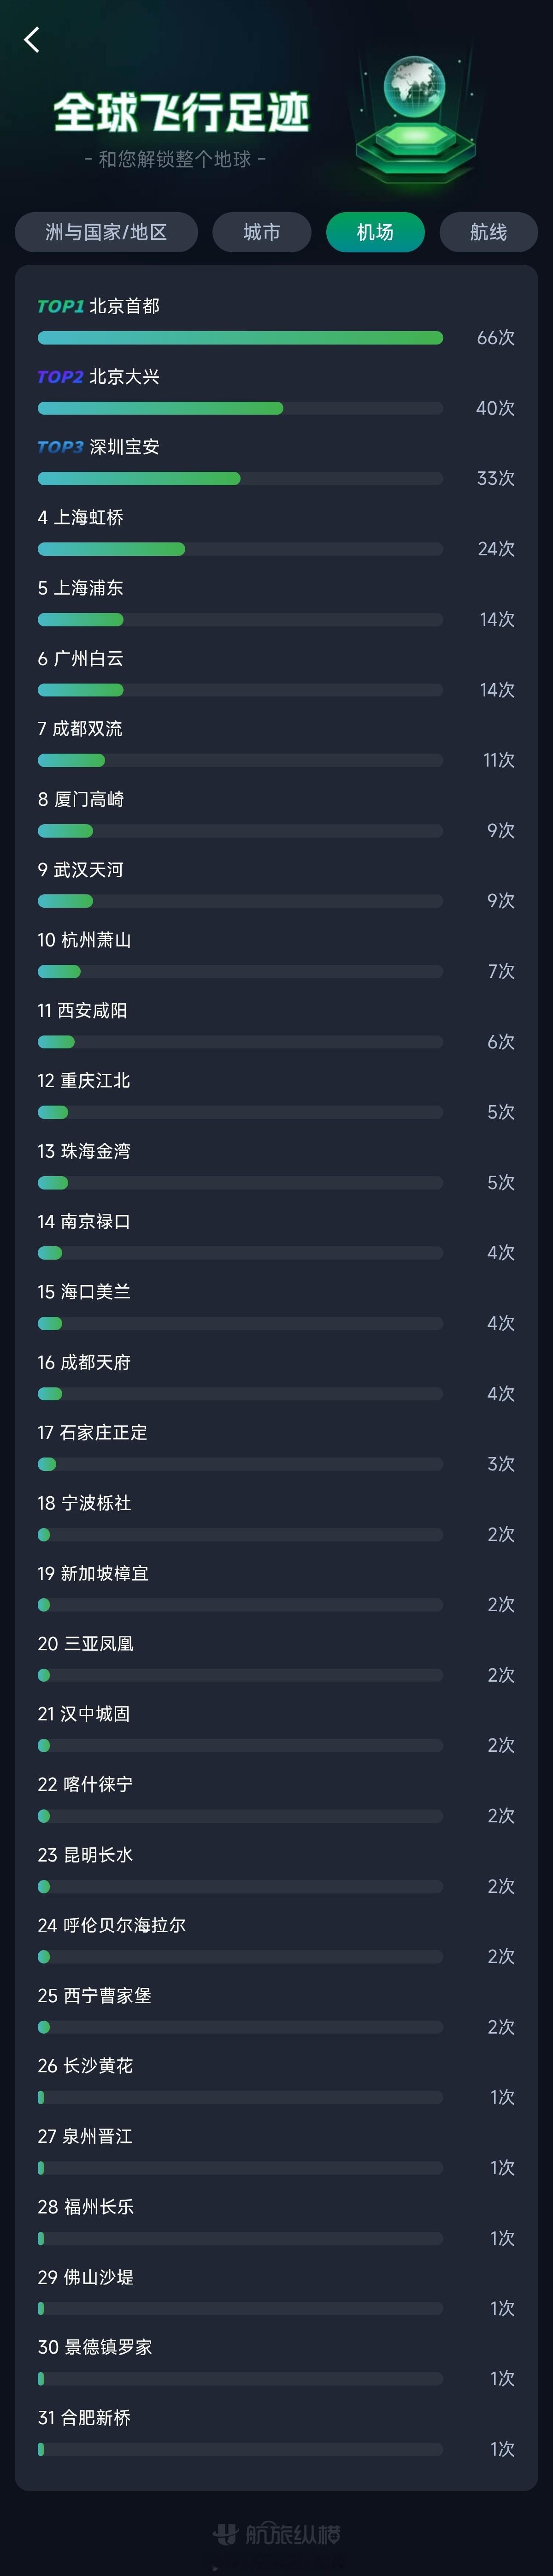The height and width of the screenshot is (2576, 553).
Task: Tap the TOP2 北京大兴 label
Action: (x=98, y=377)
